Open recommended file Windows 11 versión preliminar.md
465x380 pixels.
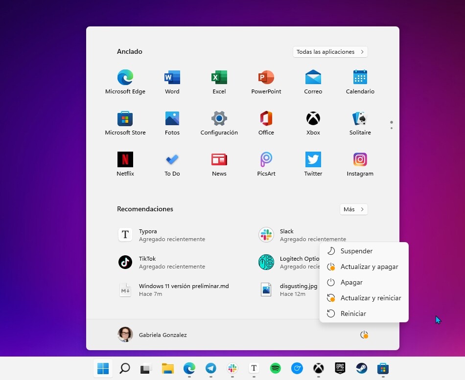click(184, 290)
